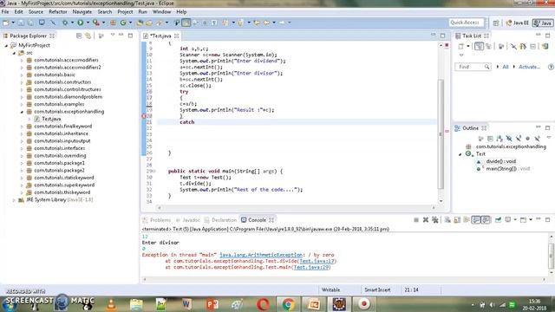Click Synchronize Changed icon in Task List
555x312 pixels.
(545, 46)
